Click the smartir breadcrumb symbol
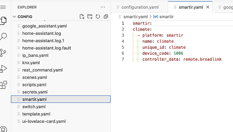Screen dimensions: 233x132 [166, 17]
